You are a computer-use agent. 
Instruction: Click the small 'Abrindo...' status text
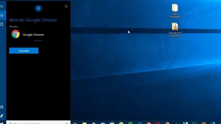(x=14, y=27)
